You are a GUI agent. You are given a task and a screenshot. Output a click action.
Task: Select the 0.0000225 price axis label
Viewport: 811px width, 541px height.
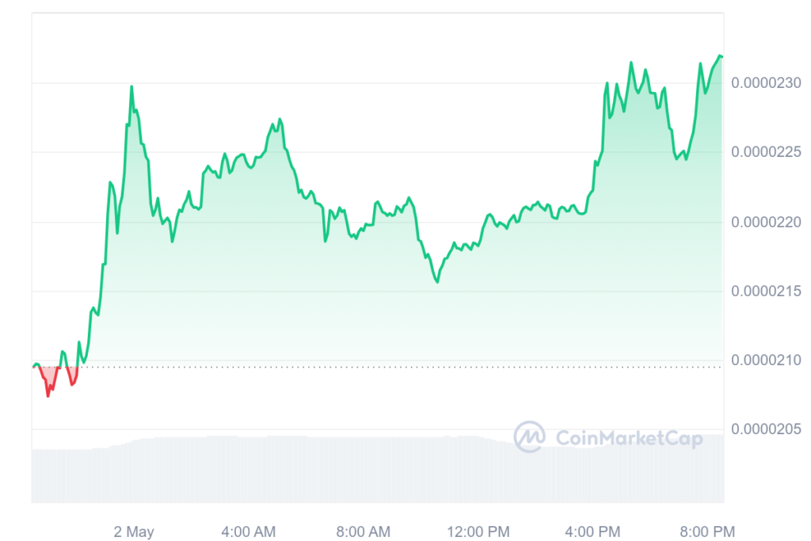click(x=766, y=152)
